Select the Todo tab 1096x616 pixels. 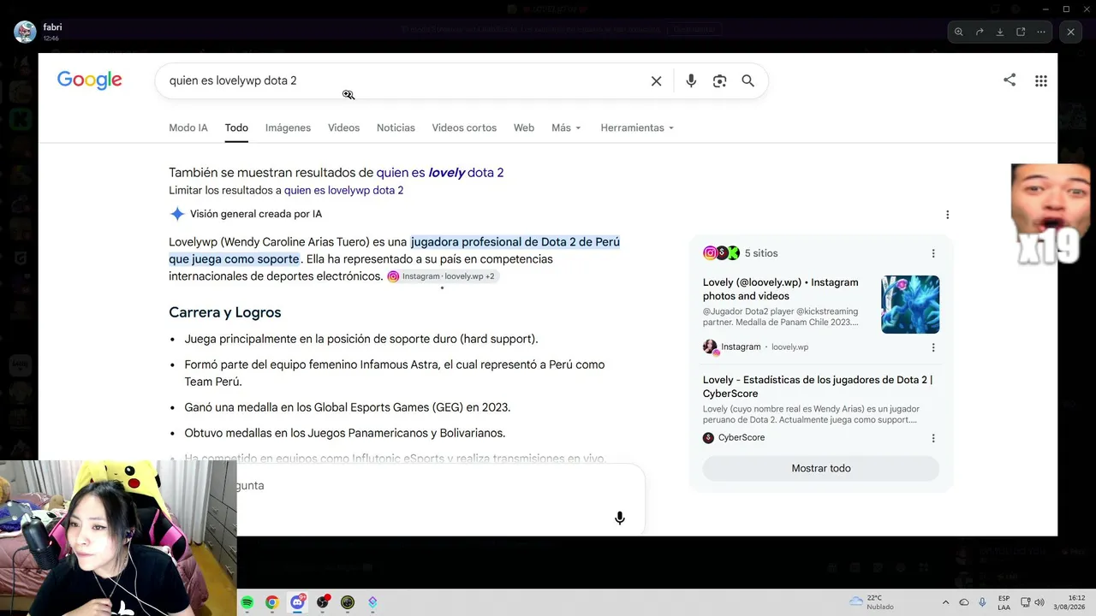click(x=236, y=127)
